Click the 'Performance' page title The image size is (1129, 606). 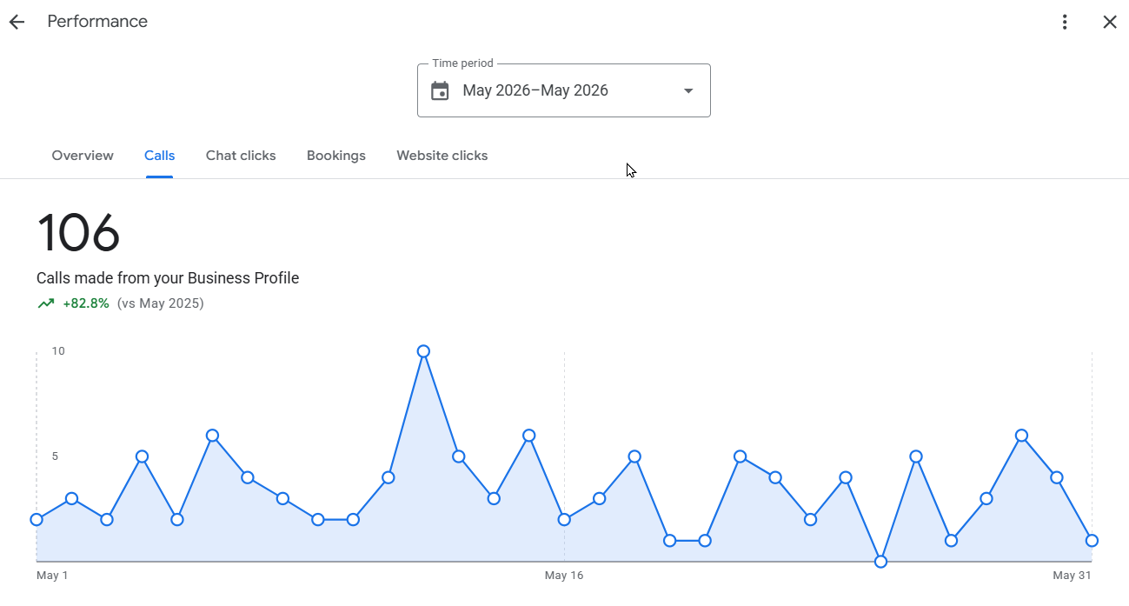(x=97, y=21)
